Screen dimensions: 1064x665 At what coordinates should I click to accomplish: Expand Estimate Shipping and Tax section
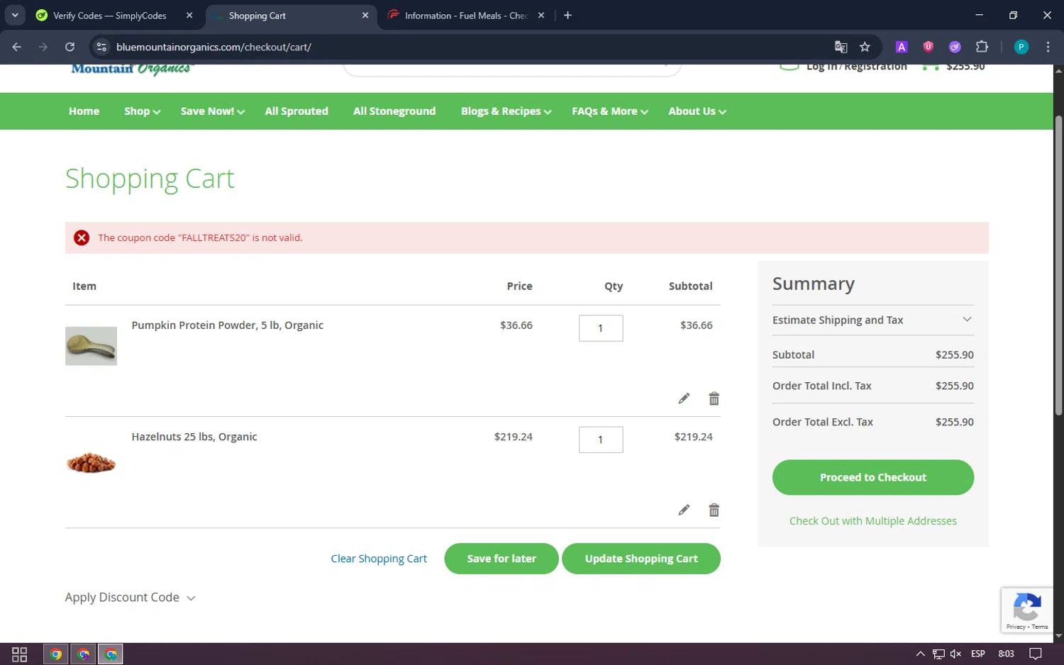click(x=872, y=320)
